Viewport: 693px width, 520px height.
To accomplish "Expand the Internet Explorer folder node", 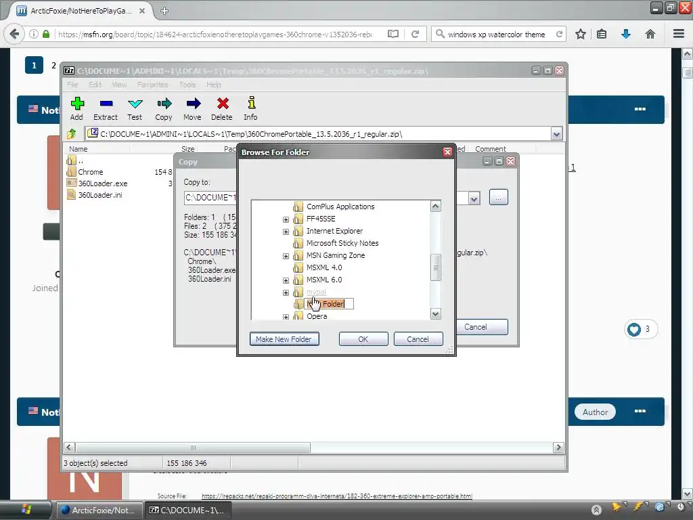I will [x=286, y=232].
